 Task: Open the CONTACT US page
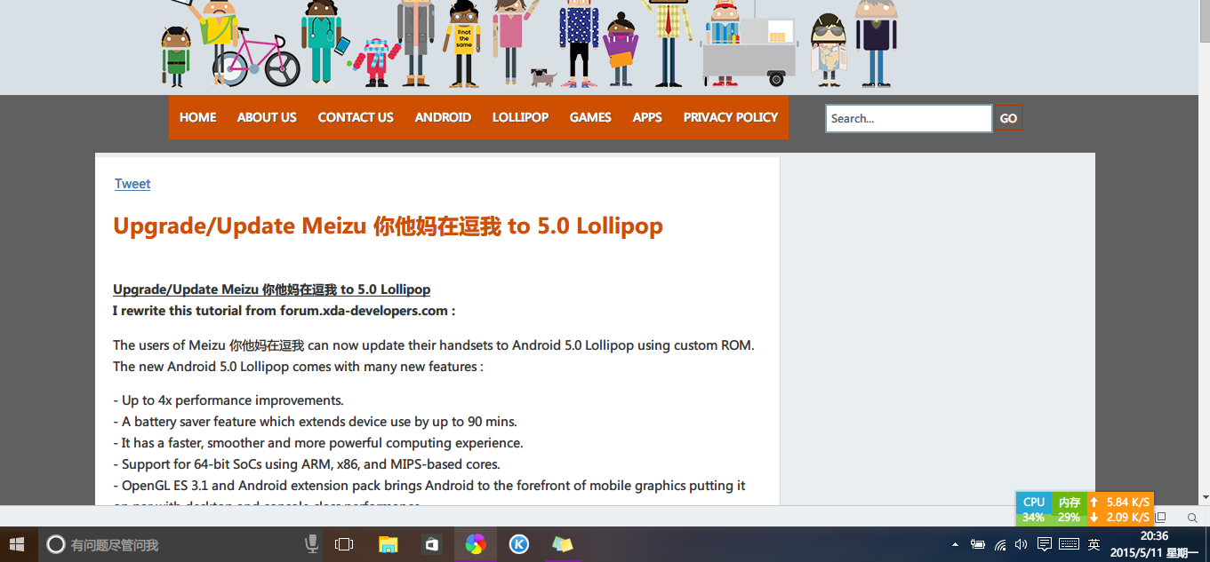[x=356, y=117]
